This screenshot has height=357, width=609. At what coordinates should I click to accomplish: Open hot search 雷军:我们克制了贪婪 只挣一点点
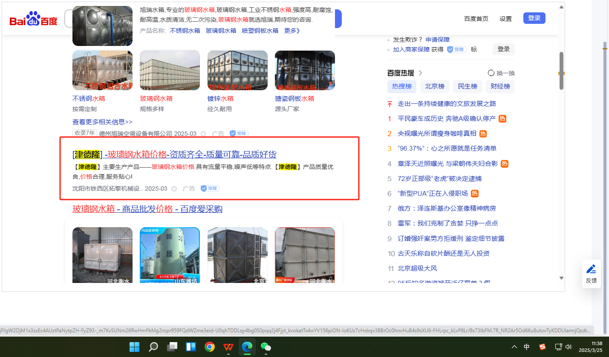447,223
